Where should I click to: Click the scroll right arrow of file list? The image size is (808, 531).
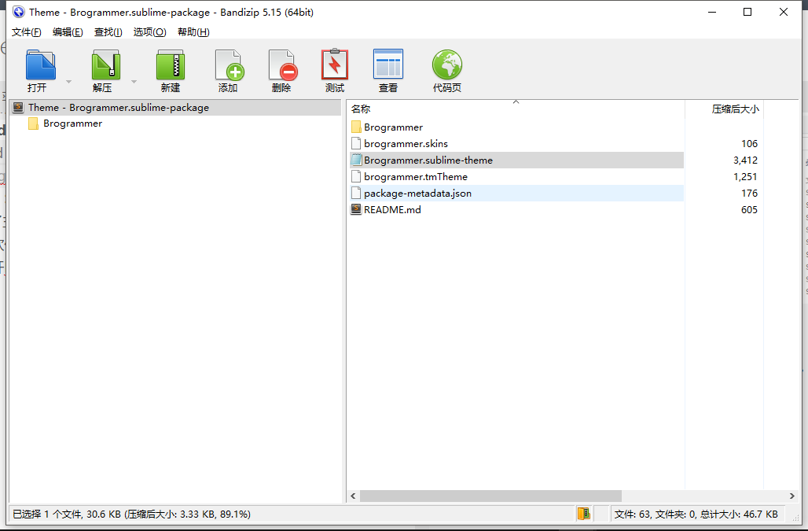(x=792, y=496)
